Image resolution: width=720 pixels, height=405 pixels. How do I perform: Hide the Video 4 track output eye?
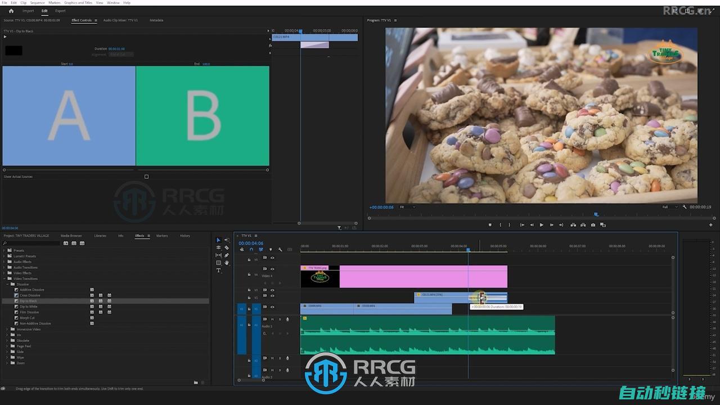272,269
